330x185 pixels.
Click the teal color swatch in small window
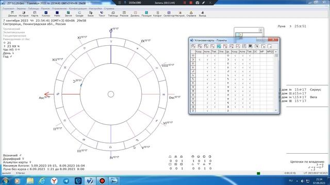(237, 34)
